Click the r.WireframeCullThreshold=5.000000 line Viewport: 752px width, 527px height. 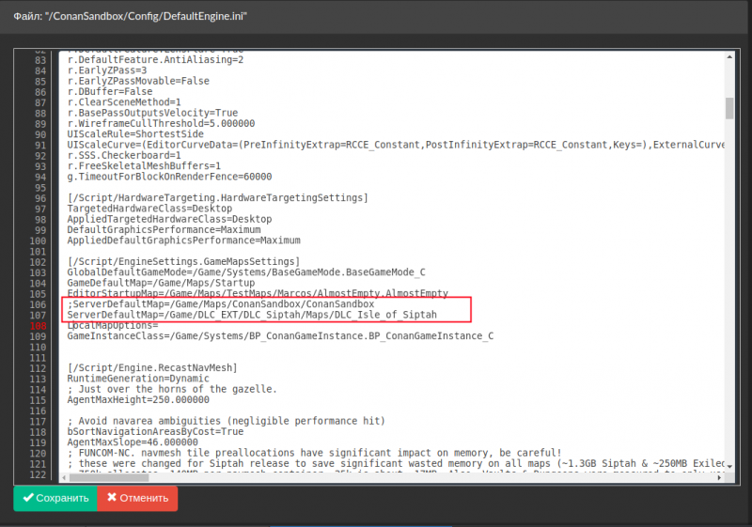coord(161,124)
